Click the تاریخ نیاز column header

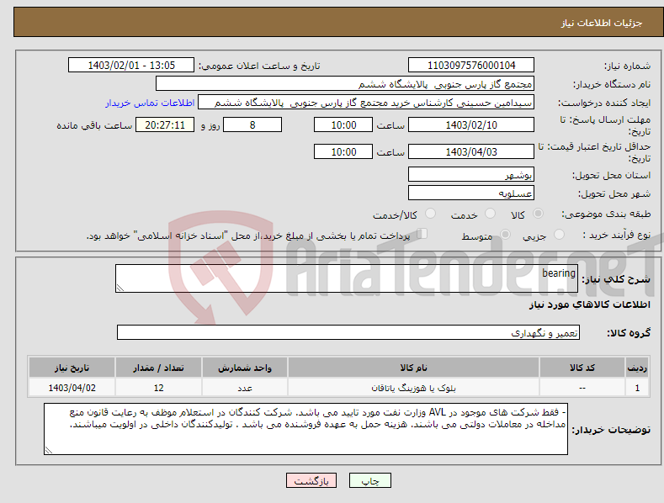(x=72, y=368)
